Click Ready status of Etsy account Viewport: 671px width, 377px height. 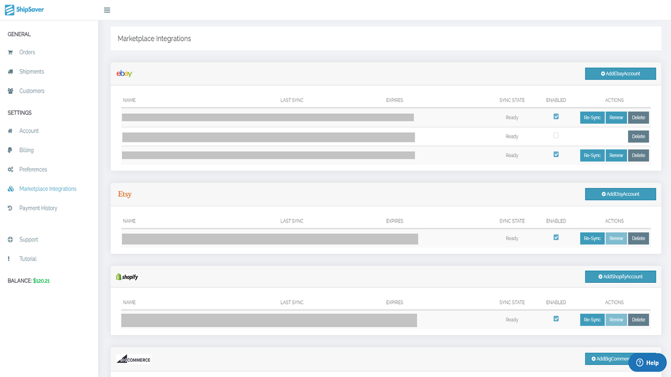click(x=512, y=239)
